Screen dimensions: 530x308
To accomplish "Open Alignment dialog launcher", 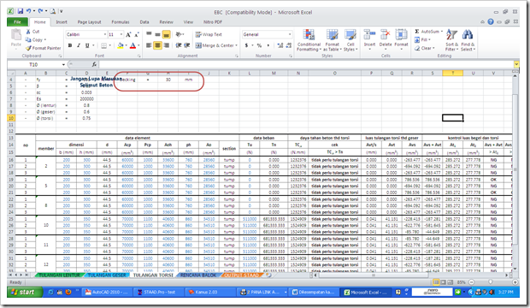I will click(237, 56).
